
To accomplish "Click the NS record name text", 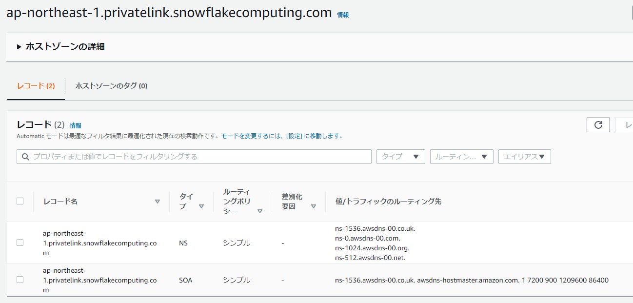I will 100,243.
